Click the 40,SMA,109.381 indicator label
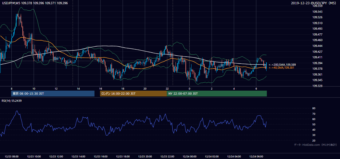Viewport: 340px width, 159px height. 281,68
